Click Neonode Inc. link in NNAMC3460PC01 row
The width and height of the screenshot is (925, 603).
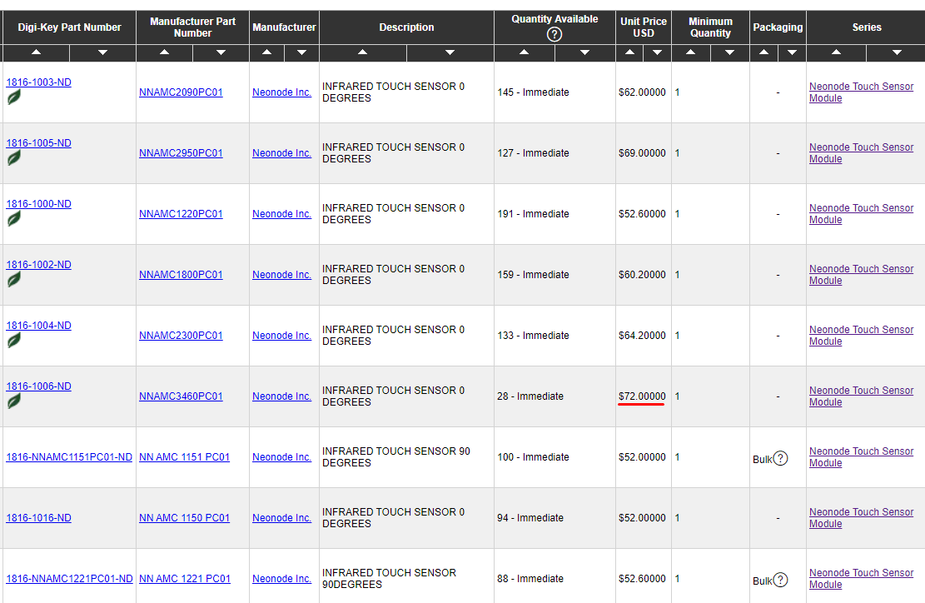tap(282, 396)
